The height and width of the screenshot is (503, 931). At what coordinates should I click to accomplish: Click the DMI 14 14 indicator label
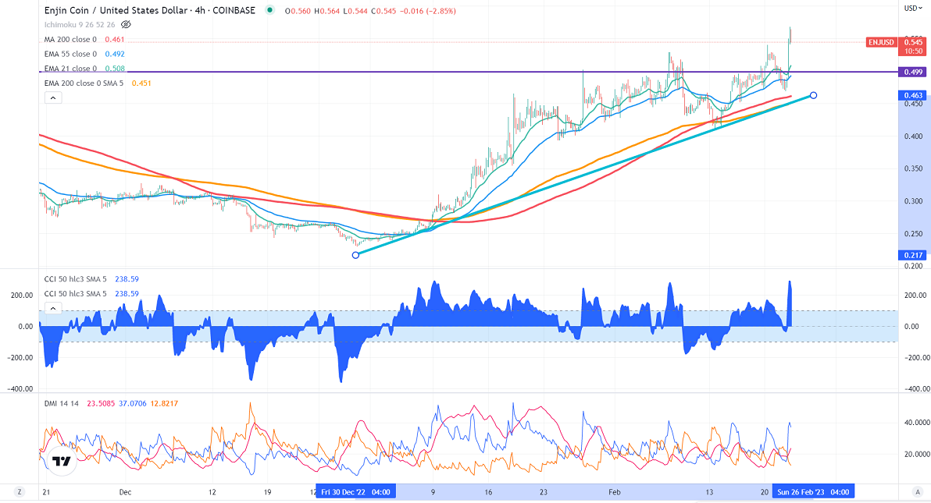pyautogui.click(x=61, y=403)
